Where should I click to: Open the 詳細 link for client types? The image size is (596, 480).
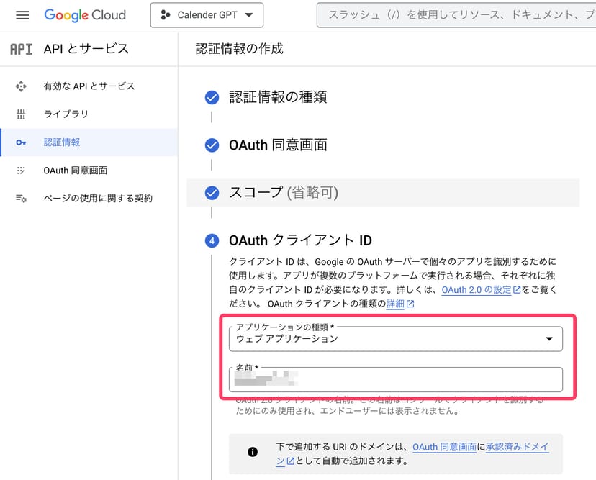[x=396, y=304]
